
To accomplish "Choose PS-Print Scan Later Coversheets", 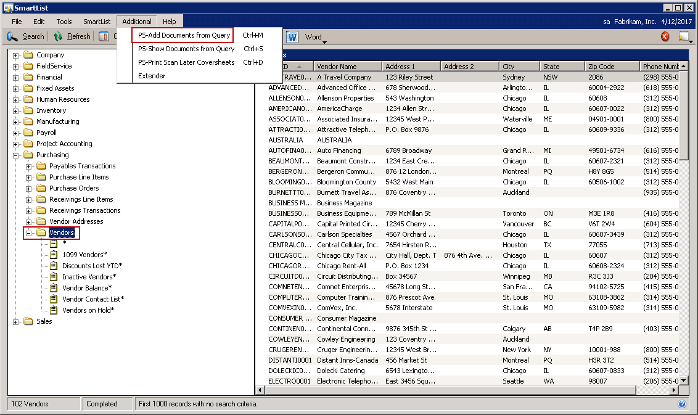I will click(186, 62).
